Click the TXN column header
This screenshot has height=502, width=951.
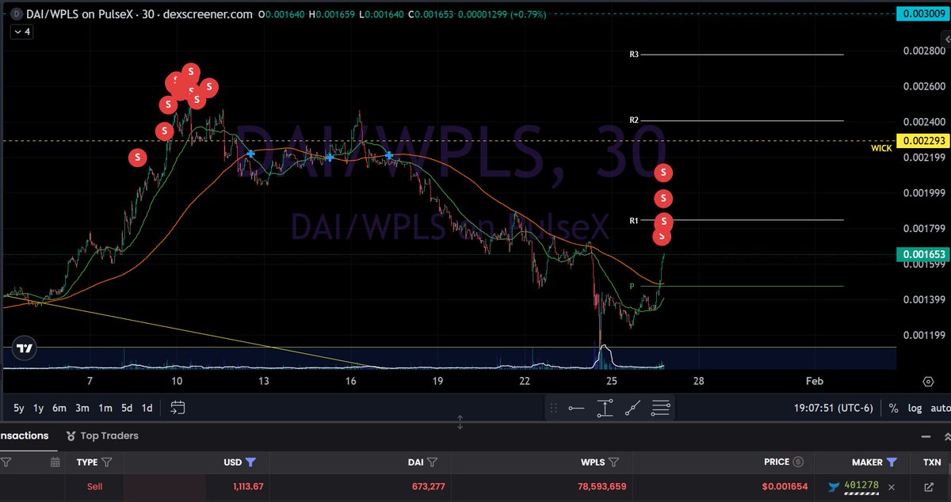[932, 462]
